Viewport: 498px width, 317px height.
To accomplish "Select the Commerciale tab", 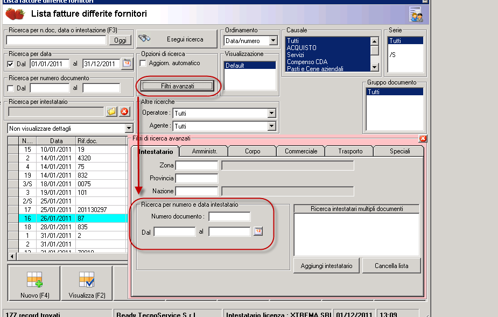I will 301,151.
